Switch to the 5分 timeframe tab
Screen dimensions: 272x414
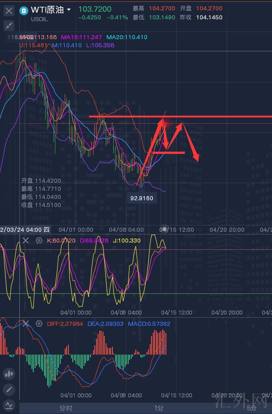point(251,408)
